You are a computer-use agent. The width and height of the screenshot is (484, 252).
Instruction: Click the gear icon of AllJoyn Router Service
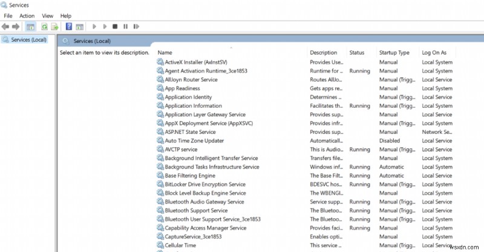tap(160, 79)
